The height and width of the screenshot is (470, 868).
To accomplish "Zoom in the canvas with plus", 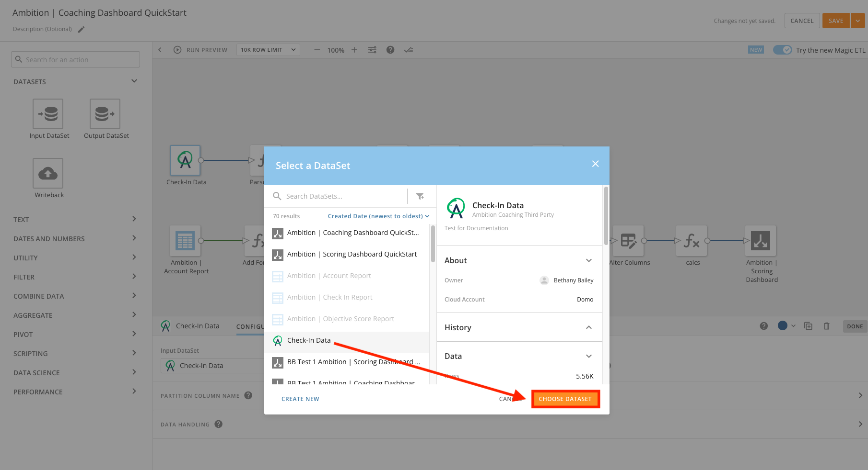I will 354,50.
